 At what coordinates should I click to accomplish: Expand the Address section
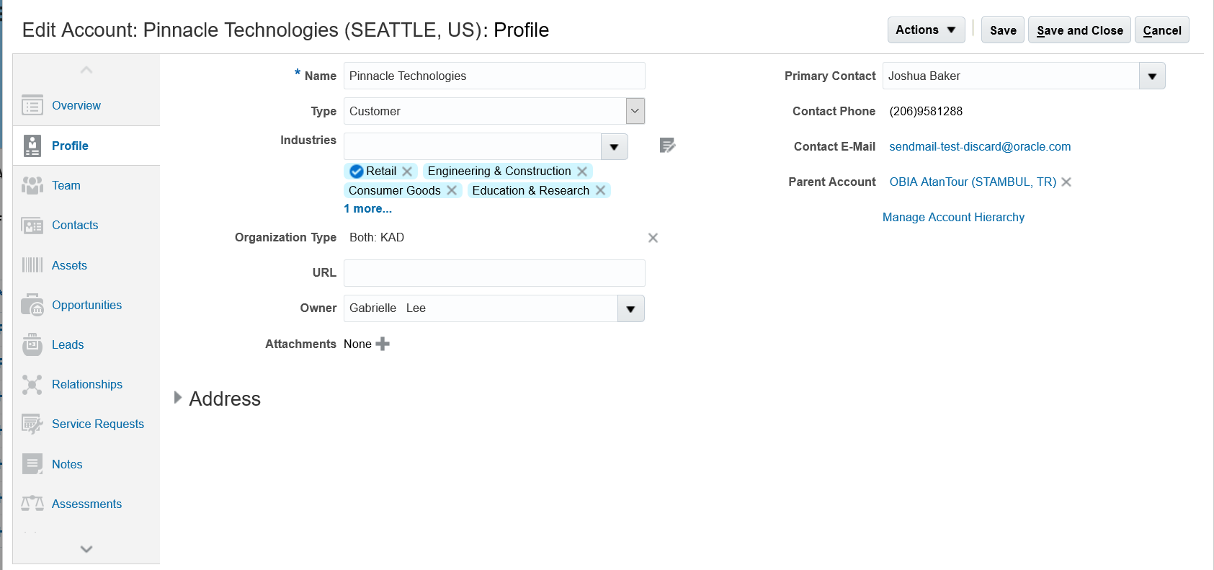pos(178,398)
